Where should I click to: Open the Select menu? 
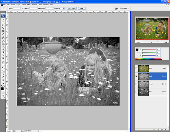click(x=24, y=5)
